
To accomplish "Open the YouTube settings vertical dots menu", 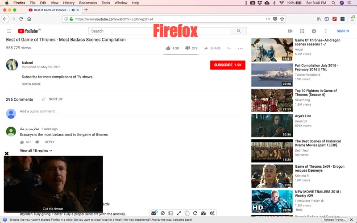I will [326, 31].
